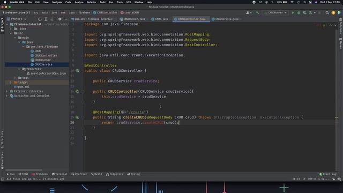Click the JetBrains Toolbox shield icon
343x193 pixels.
pos(339,13)
